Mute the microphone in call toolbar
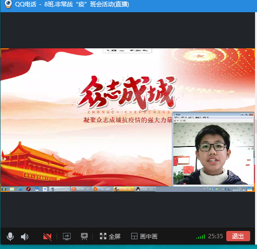This screenshot has height=249, width=257. (10, 236)
